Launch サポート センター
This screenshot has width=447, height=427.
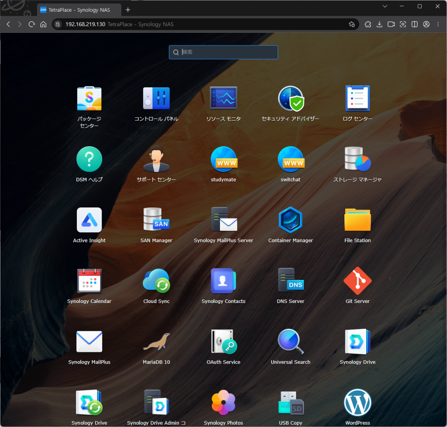156,159
